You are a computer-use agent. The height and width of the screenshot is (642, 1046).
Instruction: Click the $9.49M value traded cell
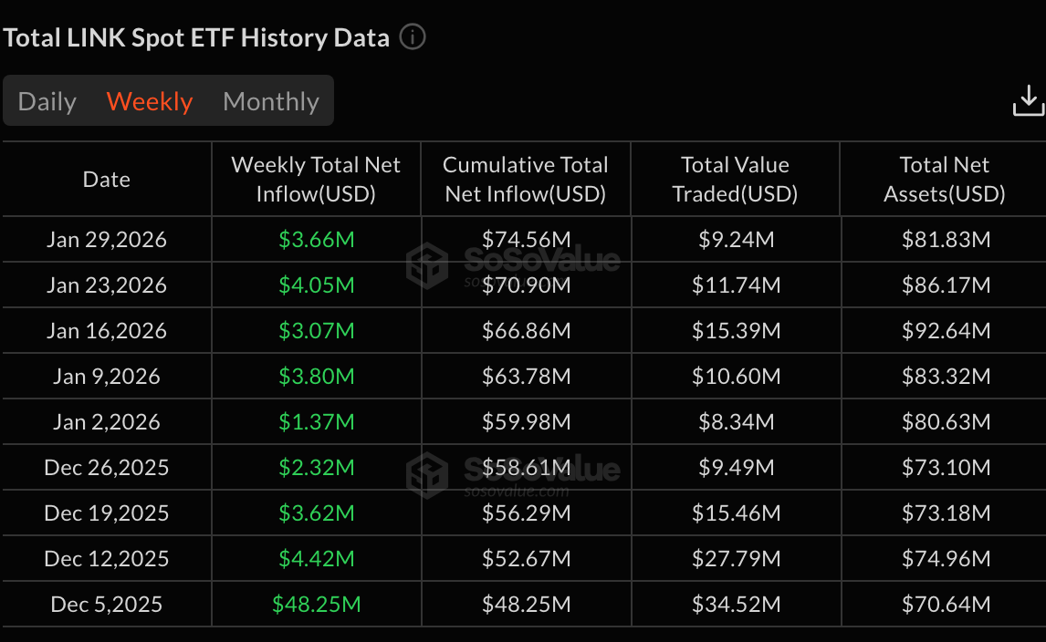735,467
